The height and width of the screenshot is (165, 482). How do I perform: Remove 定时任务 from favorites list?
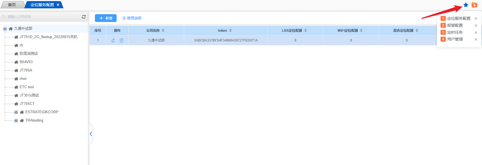(476, 33)
